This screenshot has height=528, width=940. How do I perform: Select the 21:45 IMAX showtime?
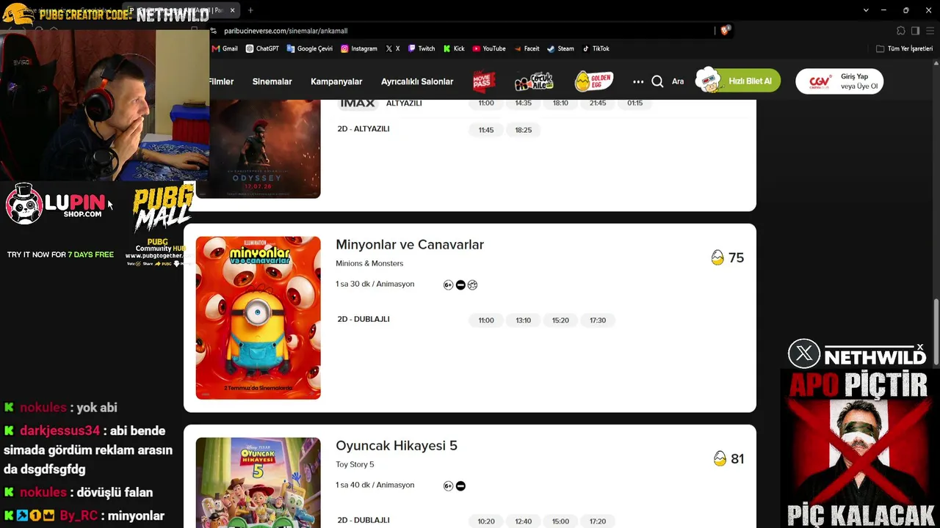click(598, 103)
